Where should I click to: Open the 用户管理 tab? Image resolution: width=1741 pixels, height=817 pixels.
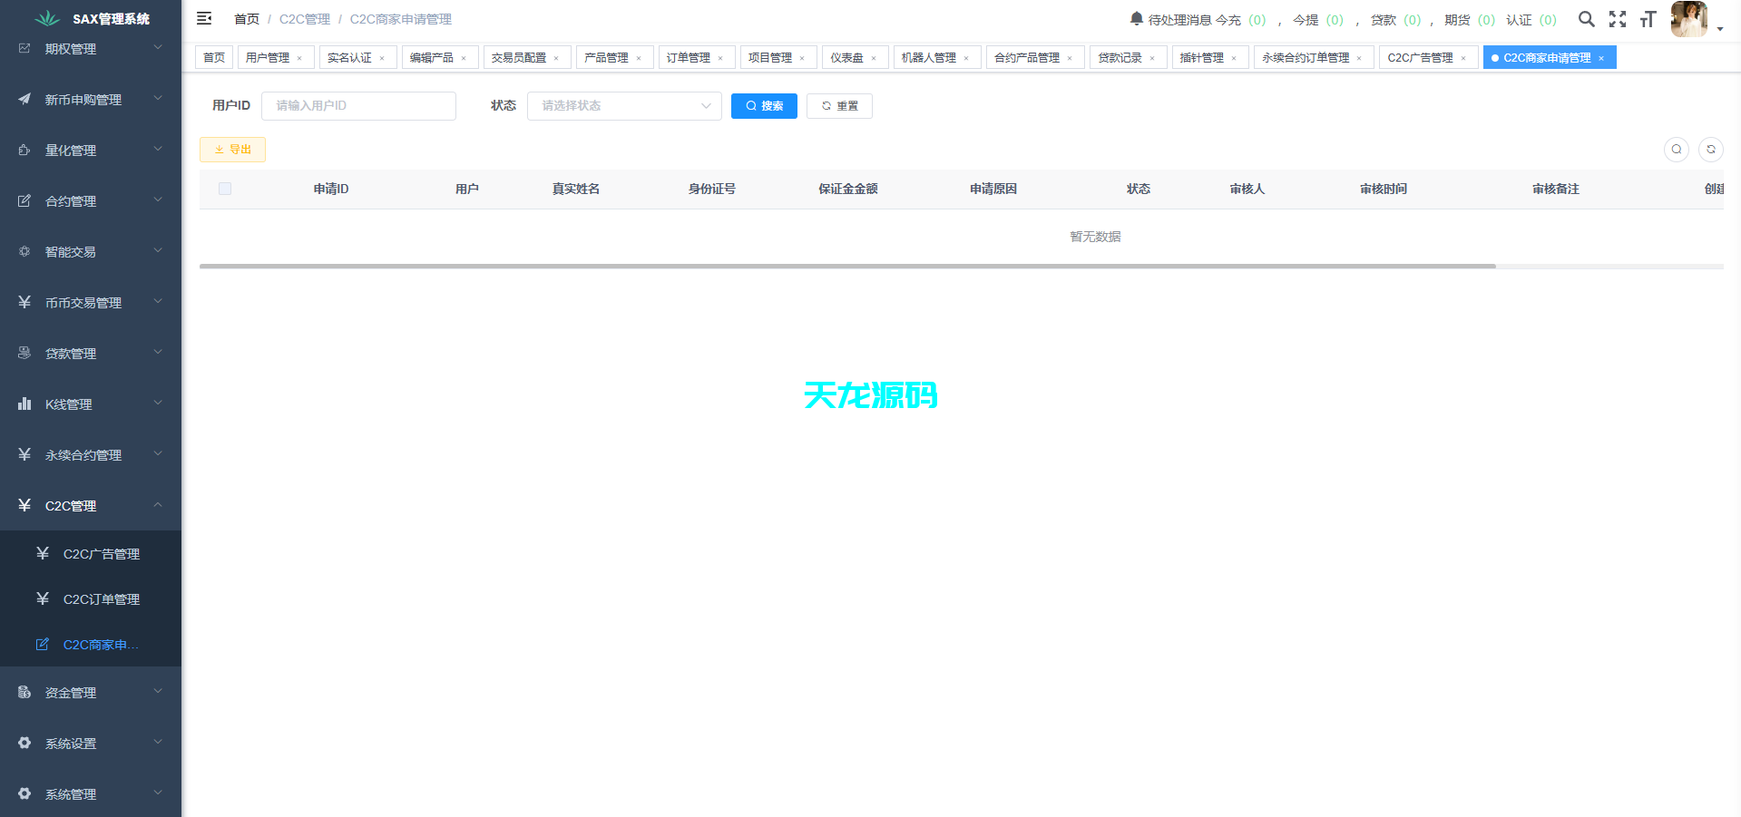click(269, 56)
